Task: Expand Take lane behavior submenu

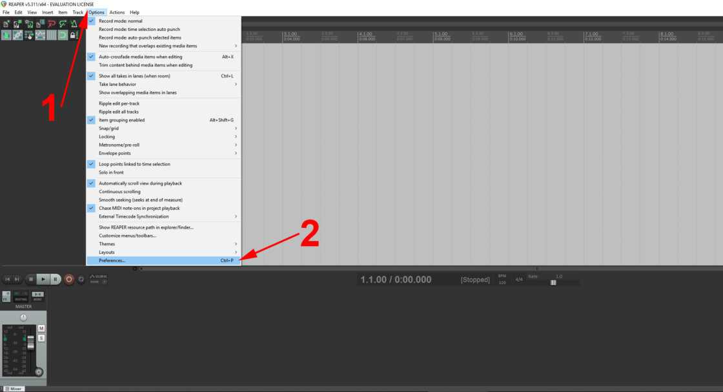Action: (163, 85)
